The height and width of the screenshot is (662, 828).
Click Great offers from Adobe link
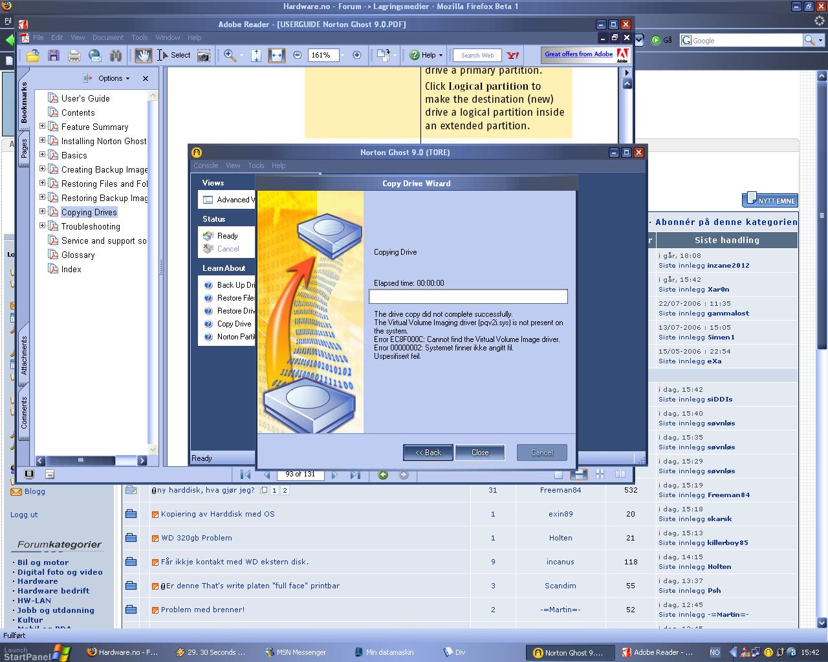click(x=579, y=54)
